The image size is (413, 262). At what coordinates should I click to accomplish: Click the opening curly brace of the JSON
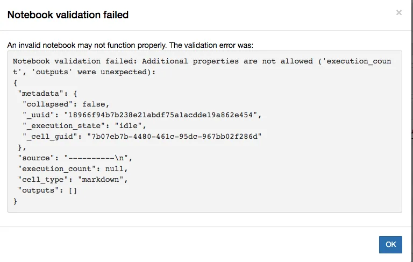(x=15, y=83)
